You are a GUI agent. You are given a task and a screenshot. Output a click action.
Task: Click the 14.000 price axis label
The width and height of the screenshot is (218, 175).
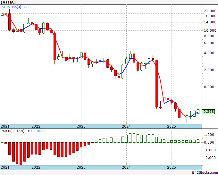point(210,22)
